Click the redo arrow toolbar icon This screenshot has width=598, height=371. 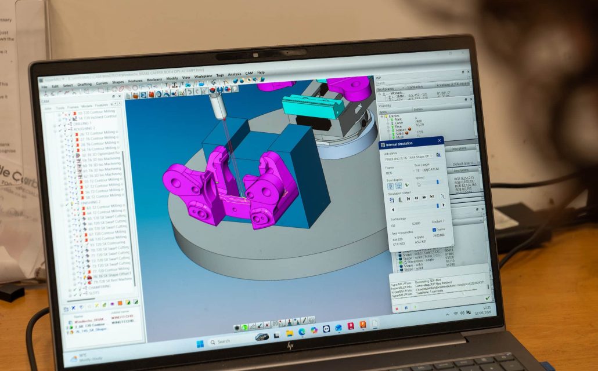click(197, 92)
